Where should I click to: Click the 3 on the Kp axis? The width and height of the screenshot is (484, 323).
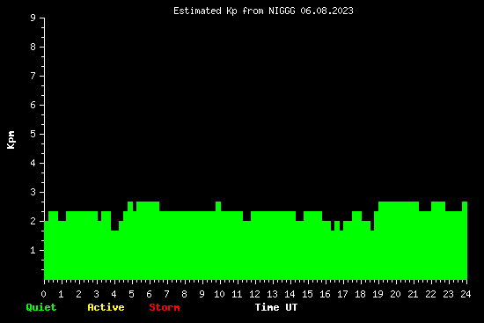pyautogui.click(x=33, y=192)
